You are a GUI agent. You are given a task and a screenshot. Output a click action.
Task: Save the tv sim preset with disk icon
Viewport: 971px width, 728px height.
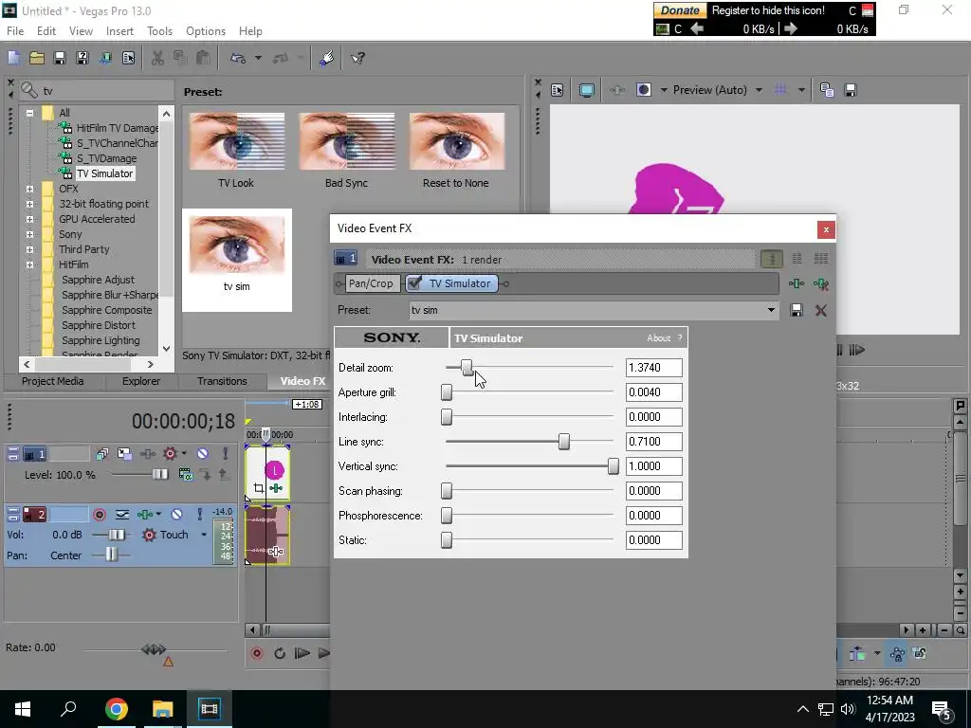pyautogui.click(x=797, y=310)
